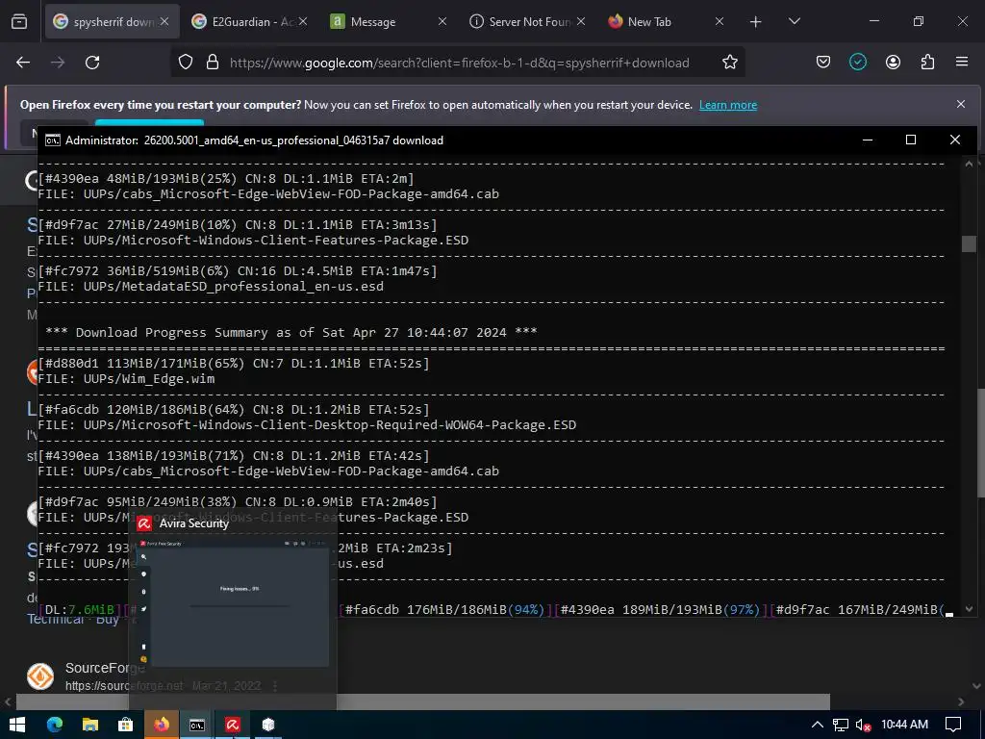The image size is (985, 739).
Task: Select the Download Progress Summary line
Action: [290, 332]
